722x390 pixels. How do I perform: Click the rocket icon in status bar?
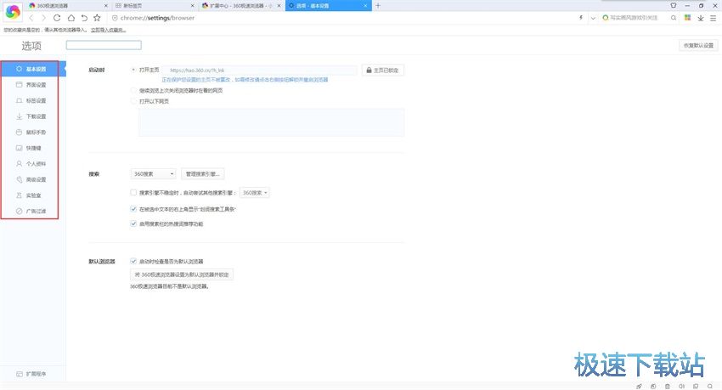(x=639, y=386)
